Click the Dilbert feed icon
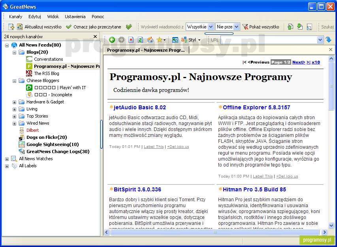The height and width of the screenshot is (247, 337). [21, 130]
